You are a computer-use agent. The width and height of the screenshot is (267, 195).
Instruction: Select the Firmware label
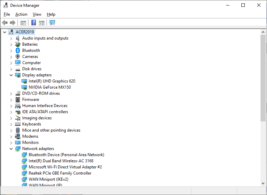[x=31, y=99]
